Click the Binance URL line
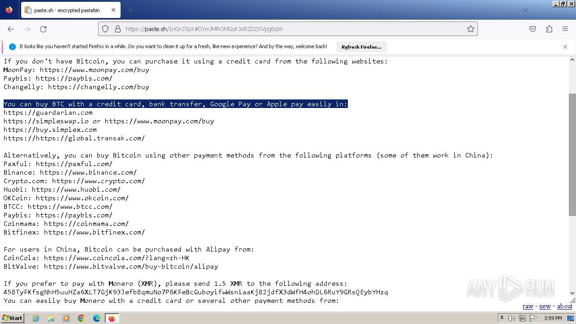This screenshot has width=576, height=324. point(70,172)
